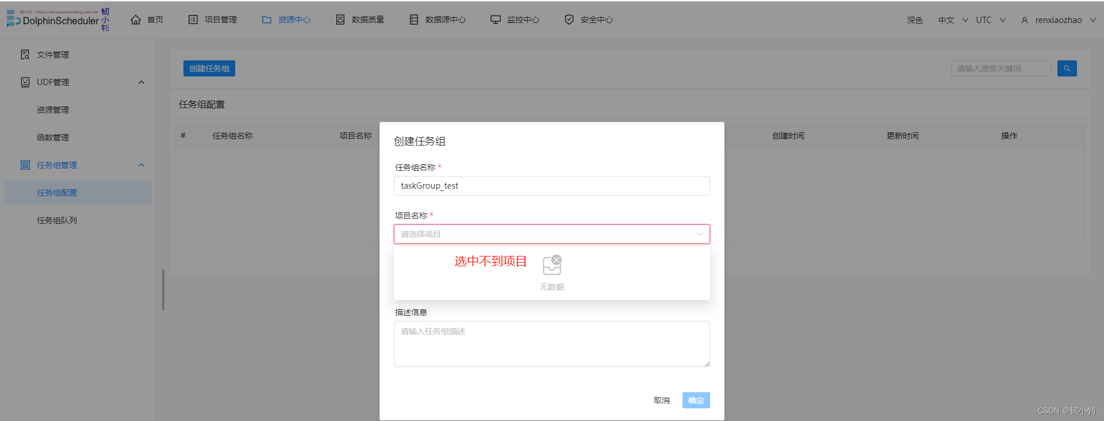Click the 项目名称 table column header

pyautogui.click(x=356, y=136)
